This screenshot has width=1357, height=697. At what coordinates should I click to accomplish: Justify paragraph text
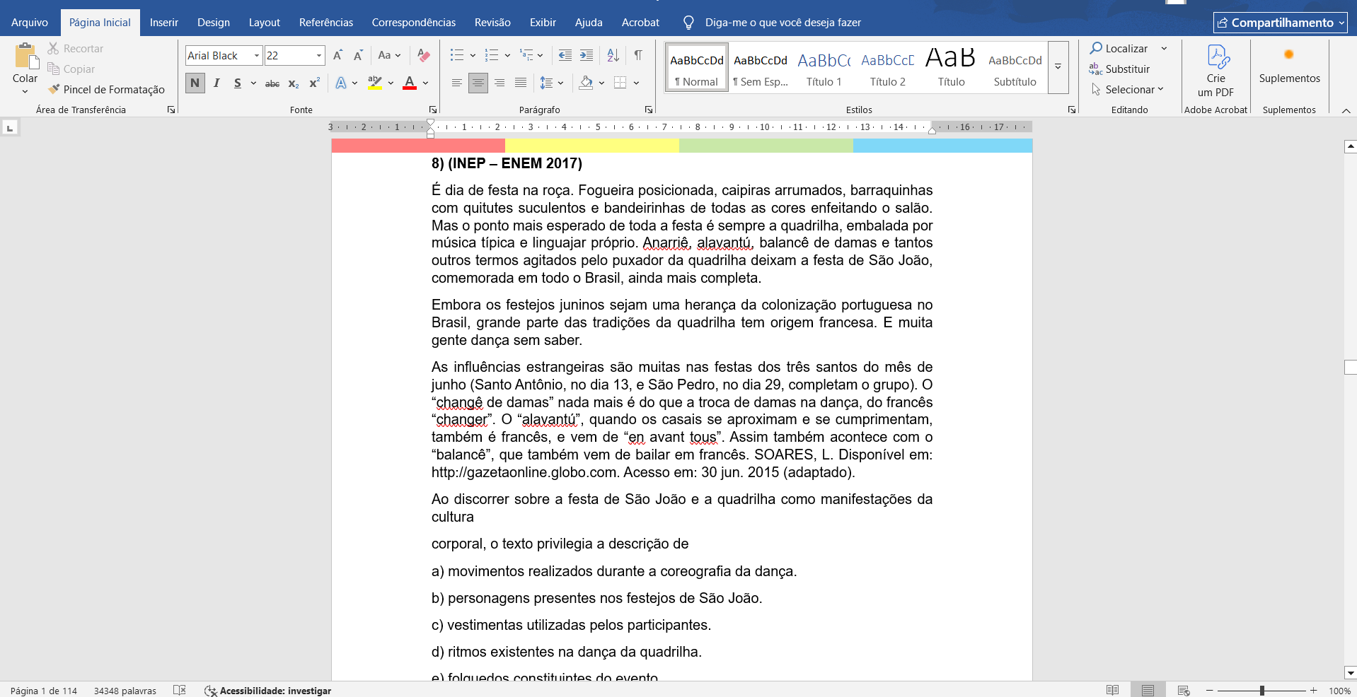(x=521, y=83)
